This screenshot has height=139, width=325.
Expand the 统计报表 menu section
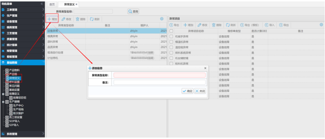(22, 45)
